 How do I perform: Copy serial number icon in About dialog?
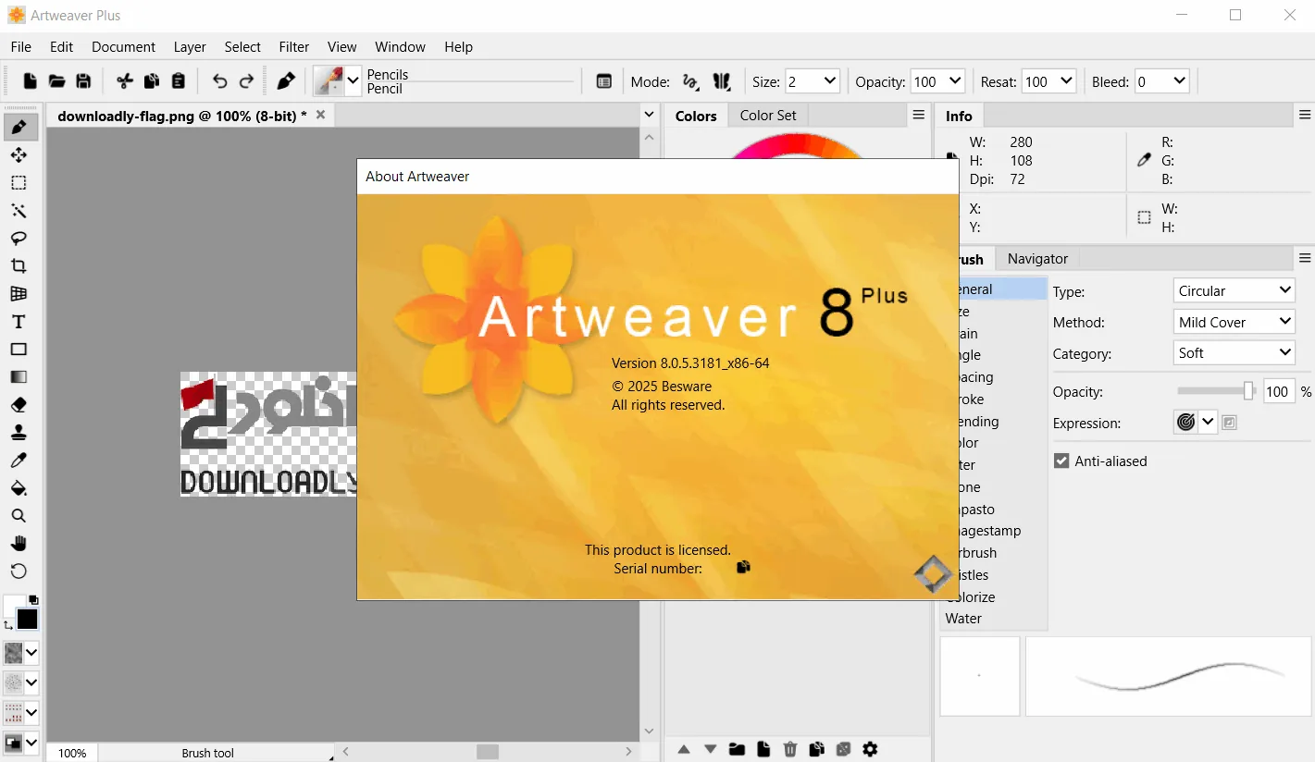tap(743, 567)
